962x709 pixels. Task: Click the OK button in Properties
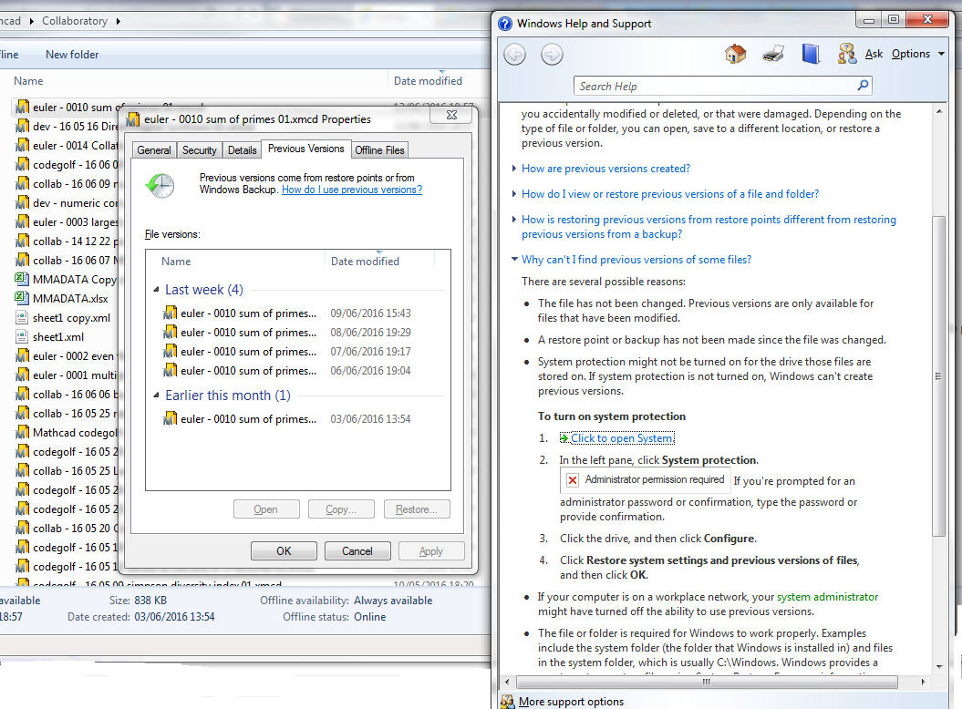284,550
